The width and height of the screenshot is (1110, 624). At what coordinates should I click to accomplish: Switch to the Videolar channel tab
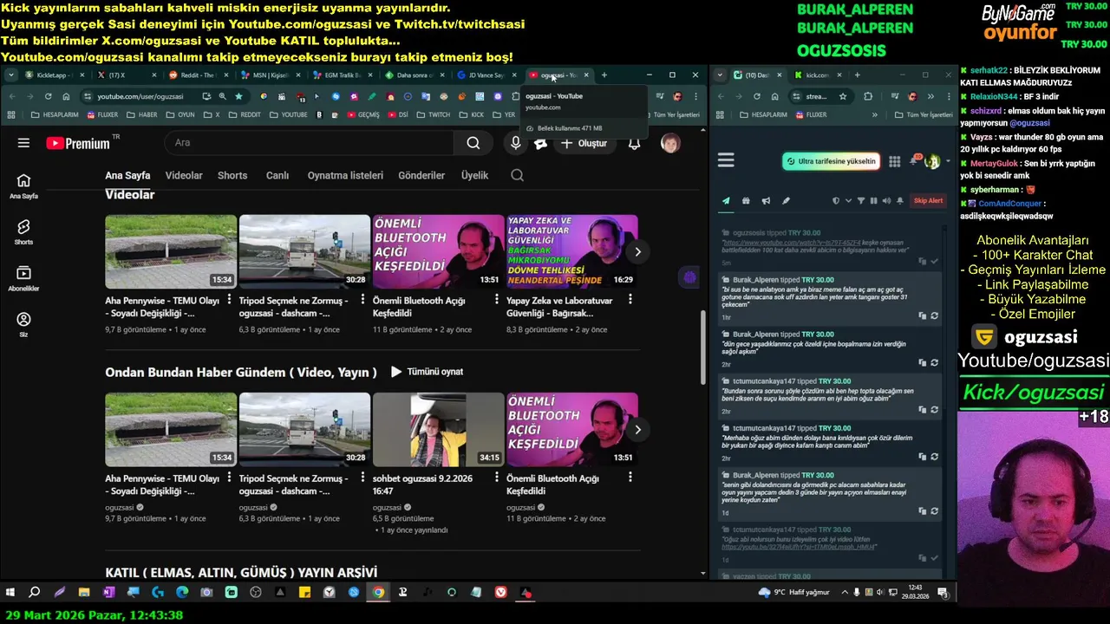tap(184, 175)
